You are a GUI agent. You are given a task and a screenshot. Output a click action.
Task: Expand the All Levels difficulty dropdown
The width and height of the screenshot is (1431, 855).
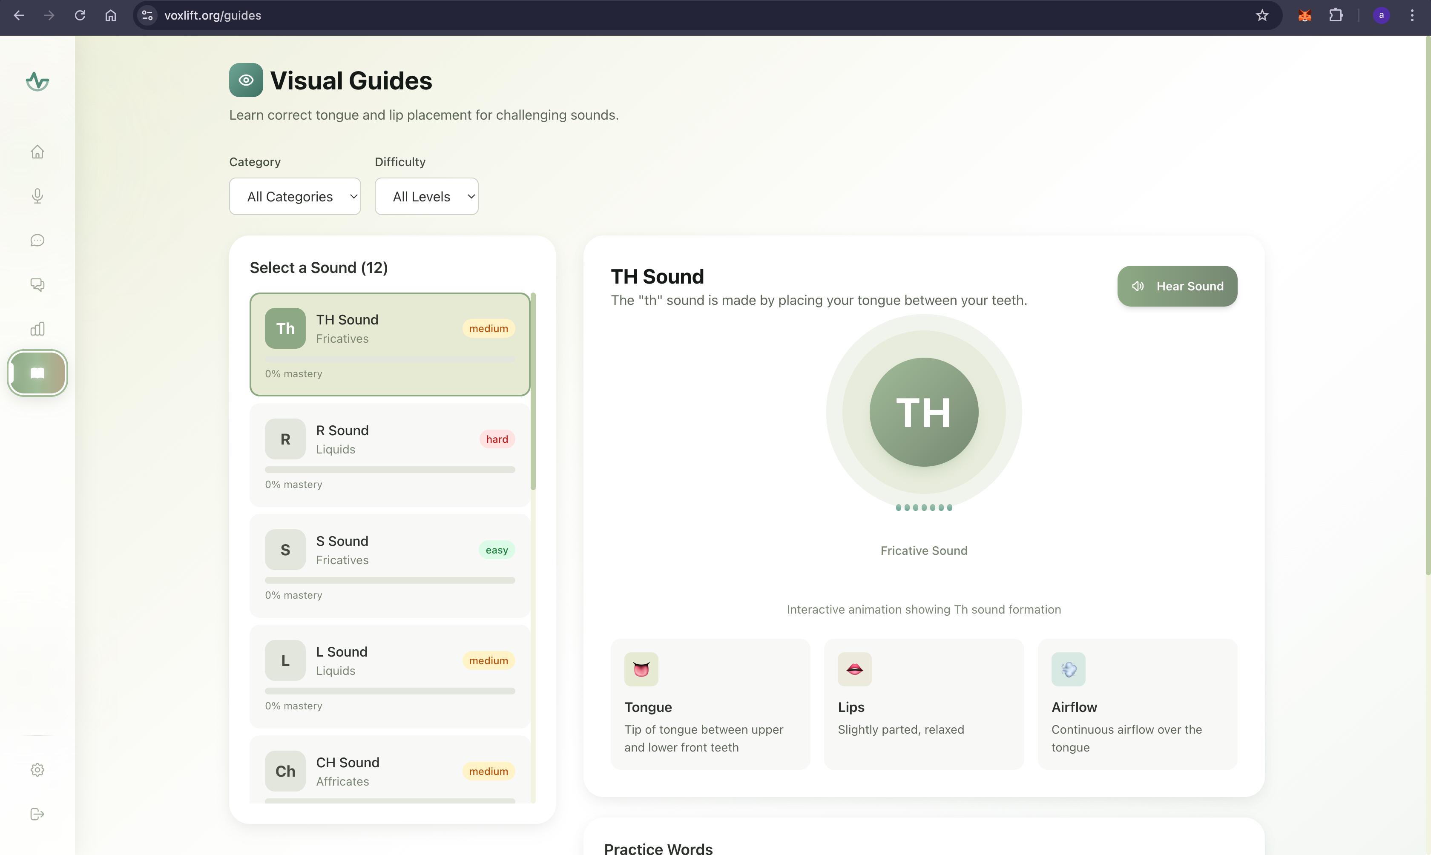(426, 196)
